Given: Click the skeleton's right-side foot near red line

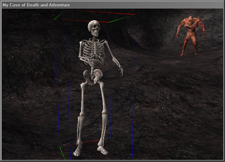Looking at the screenshot, I should pos(102,150).
